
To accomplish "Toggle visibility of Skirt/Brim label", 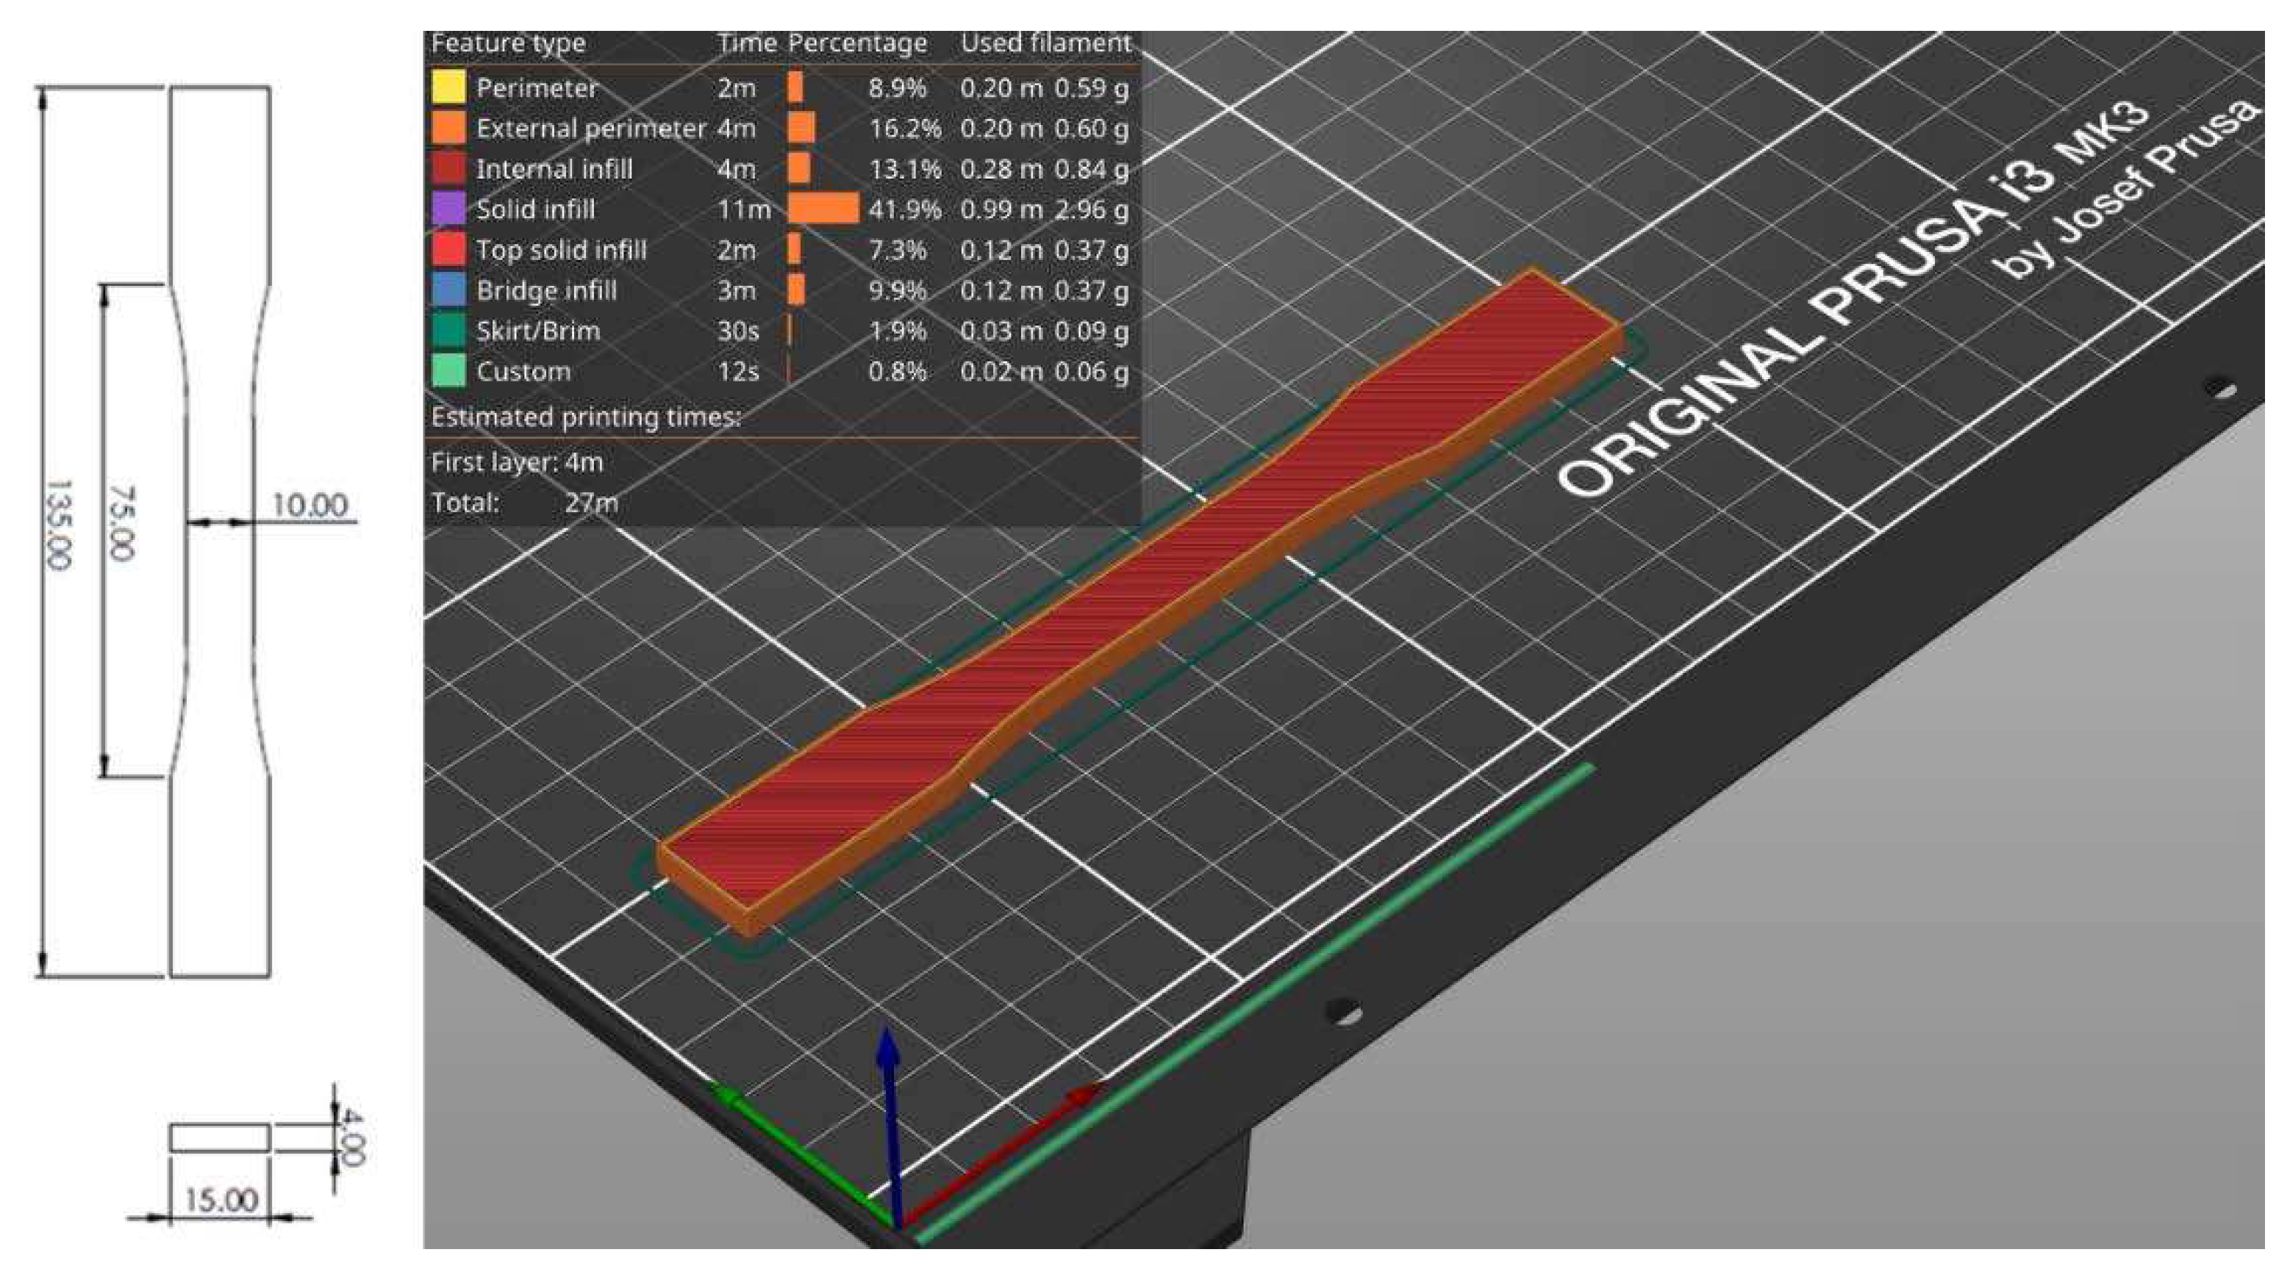I will pos(538,331).
